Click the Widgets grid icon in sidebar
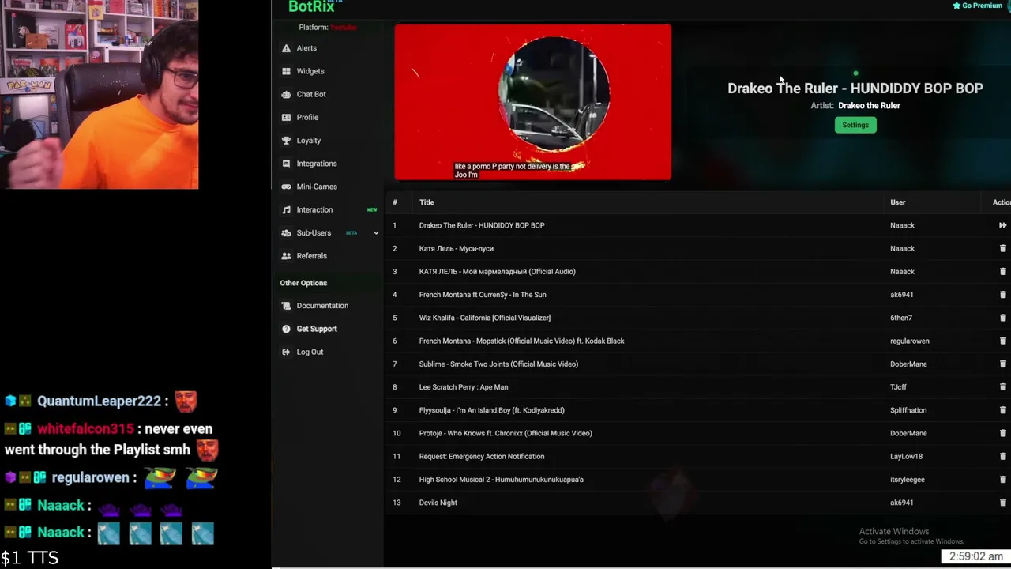Viewport: 1011px width, 569px height. click(286, 71)
